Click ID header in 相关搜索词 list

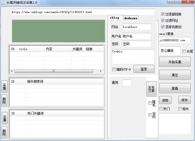point(18,81)
